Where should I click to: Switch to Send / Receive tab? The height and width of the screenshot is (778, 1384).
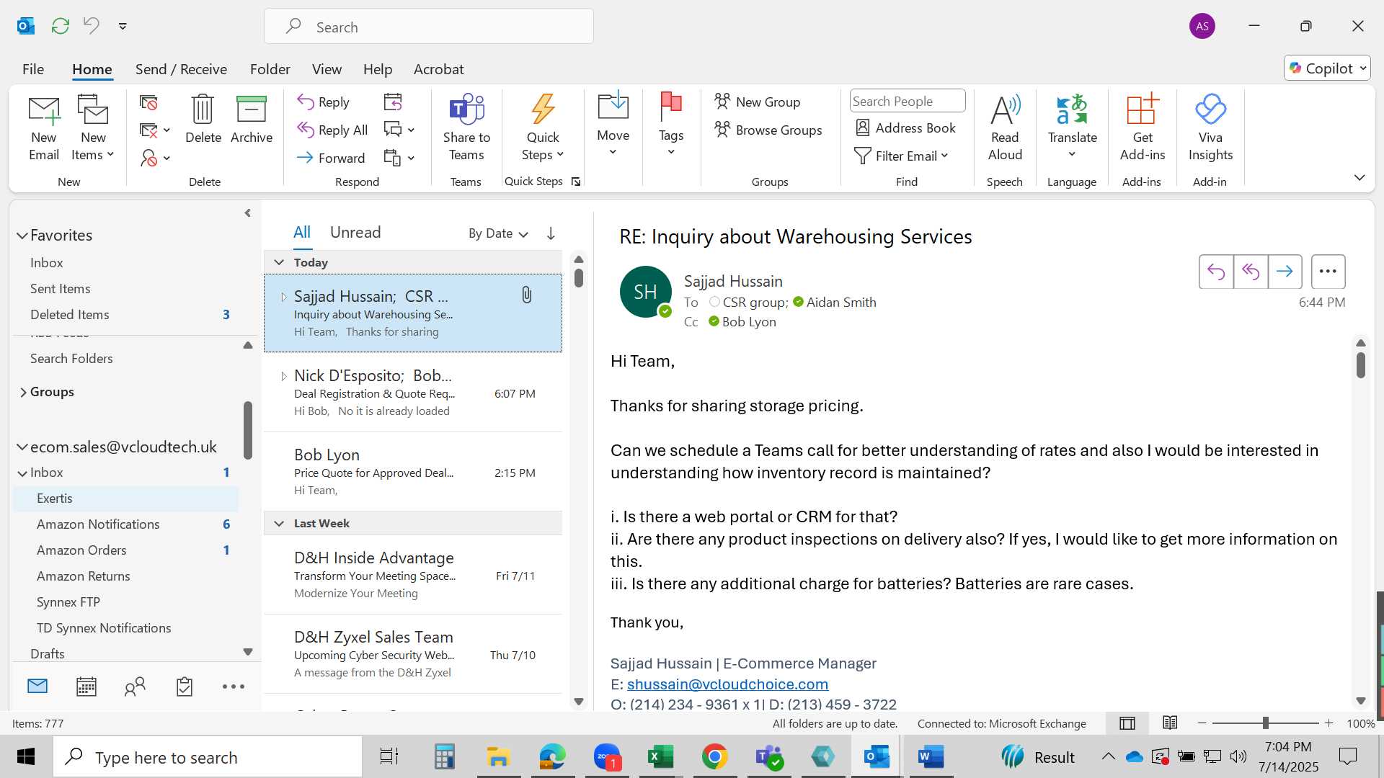[181, 69]
